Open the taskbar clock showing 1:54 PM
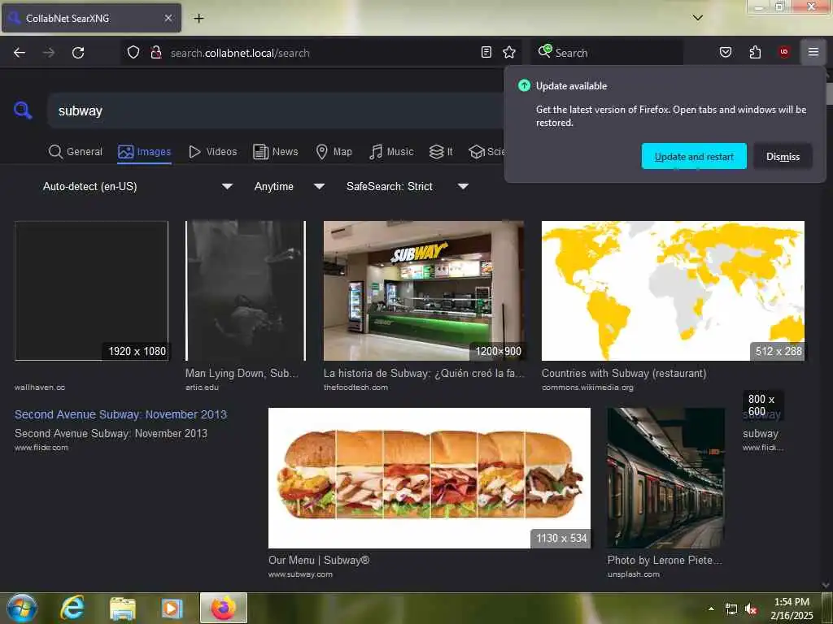 point(792,609)
